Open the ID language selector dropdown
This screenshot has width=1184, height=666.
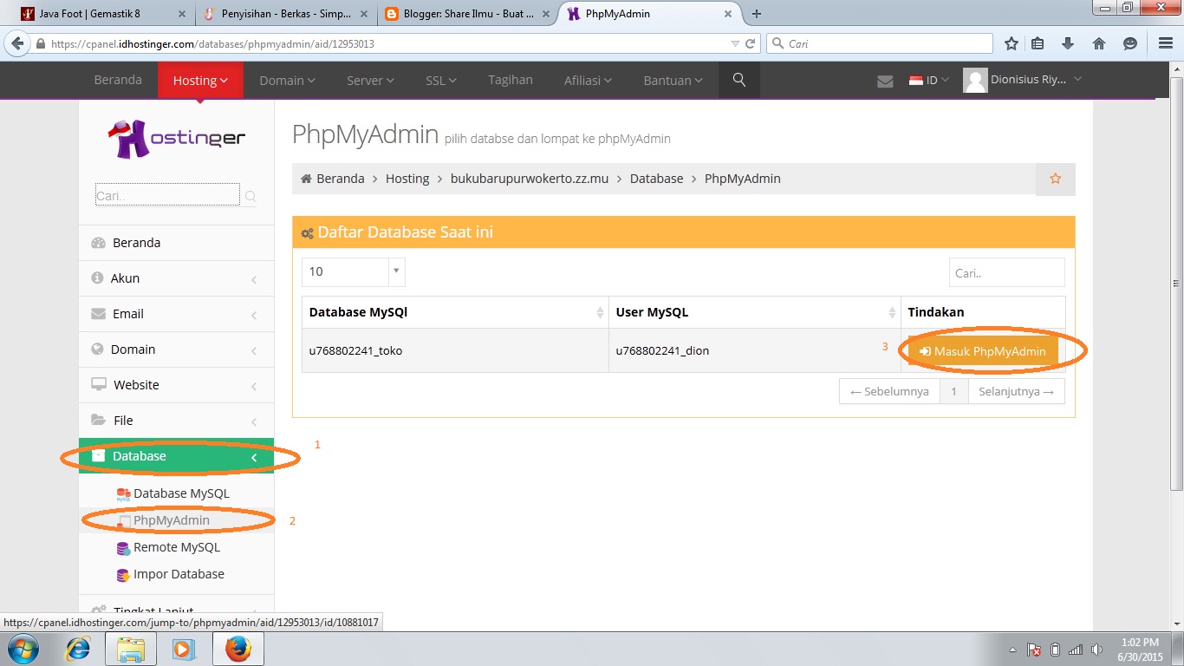[x=929, y=80]
